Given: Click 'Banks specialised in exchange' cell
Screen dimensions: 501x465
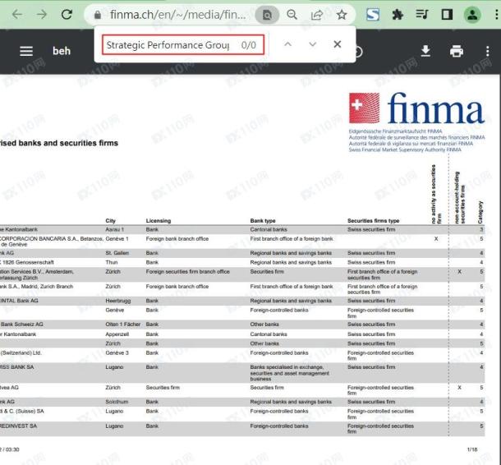Looking at the screenshot, I should click(289, 373).
